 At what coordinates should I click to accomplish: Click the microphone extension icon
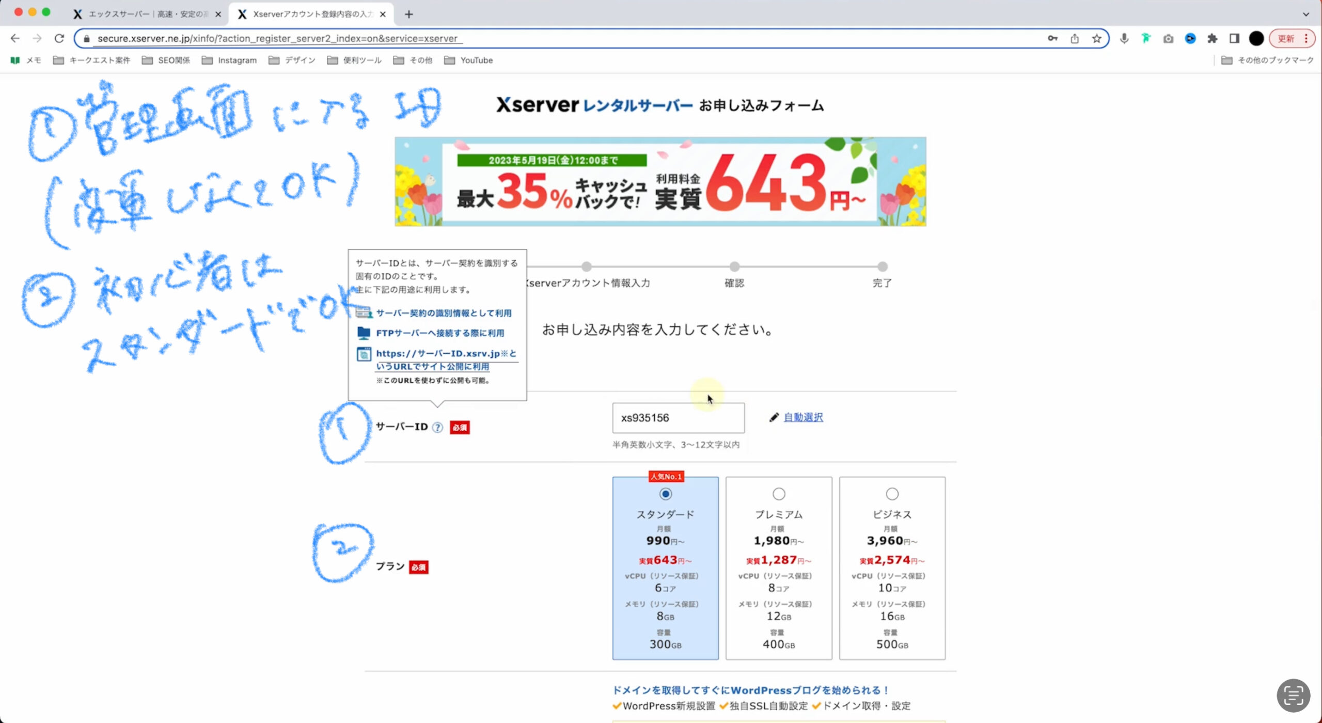click(1124, 39)
